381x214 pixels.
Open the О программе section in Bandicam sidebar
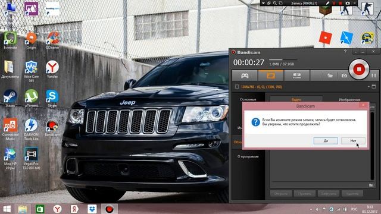pyautogui.click(x=248, y=156)
